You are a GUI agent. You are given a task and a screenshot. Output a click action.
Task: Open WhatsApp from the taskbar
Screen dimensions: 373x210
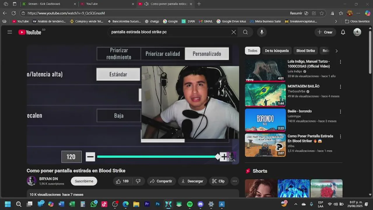(x=94, y=204)
